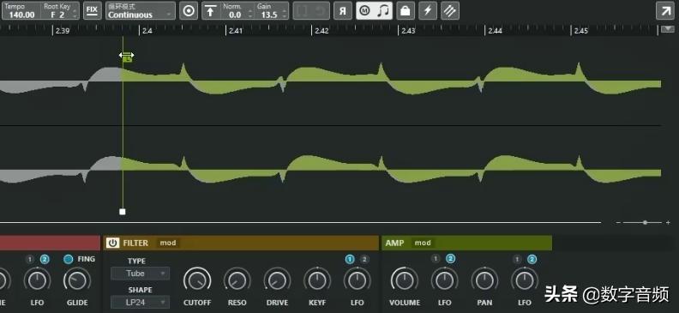
Task: Toggle the FILTER section power button
Action: (x=112, y=243)
